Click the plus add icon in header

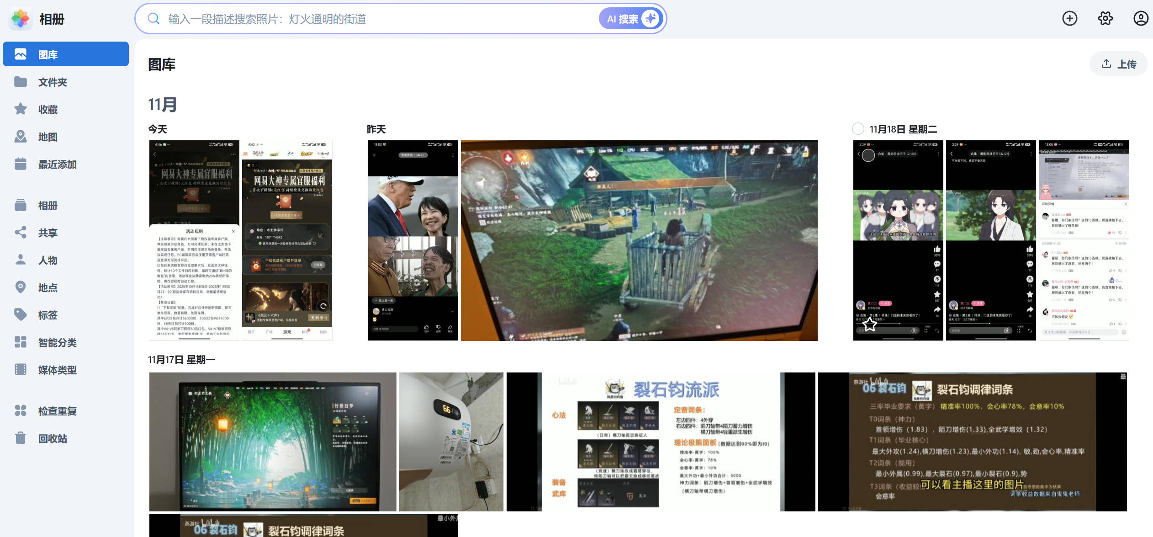point(1069,19)
